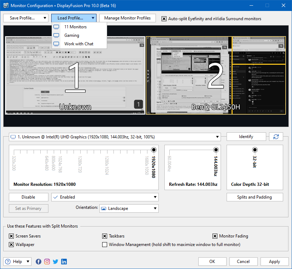Screen dimensions: 292x269
Task: Click the DisplayFusion app icon in title bar
Action: [6, 5]
